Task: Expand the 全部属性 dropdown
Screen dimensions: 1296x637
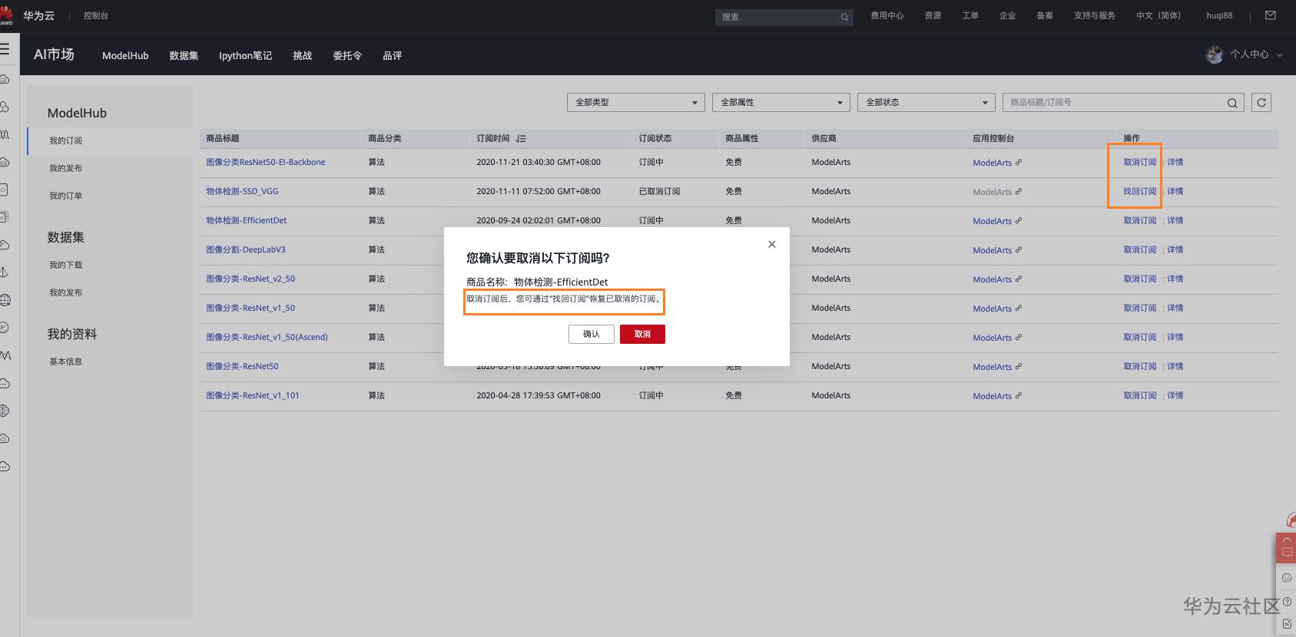Action: point(781,103)
